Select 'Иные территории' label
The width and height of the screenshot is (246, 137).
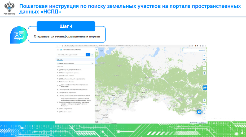click(67, 109)
